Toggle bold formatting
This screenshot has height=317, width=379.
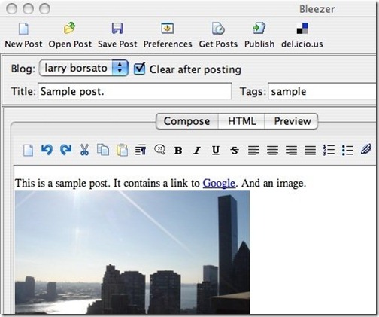pos(178,151)
